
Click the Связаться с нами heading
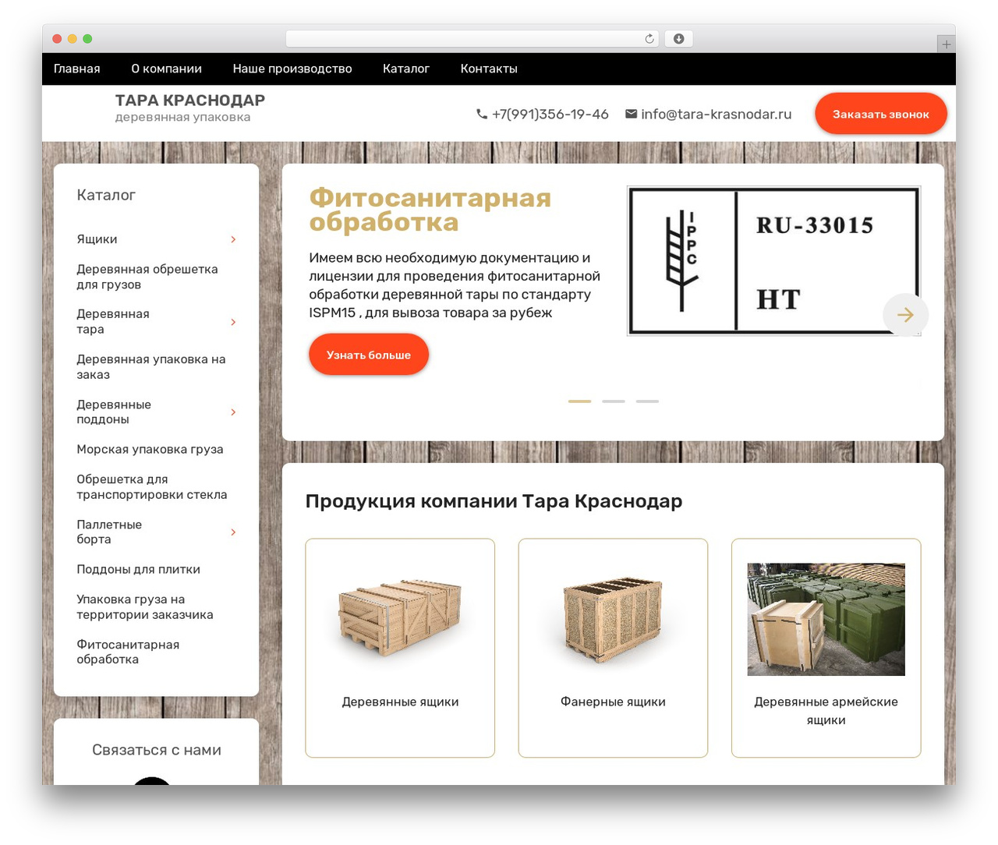157,750
